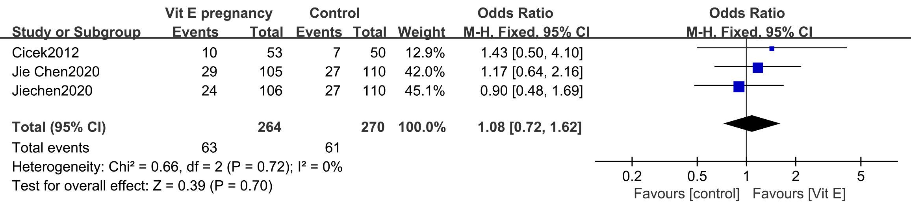Click the 'Total (95% CI)' row label
This screenshot has width=911, height=209.
[x=59, y=127]
